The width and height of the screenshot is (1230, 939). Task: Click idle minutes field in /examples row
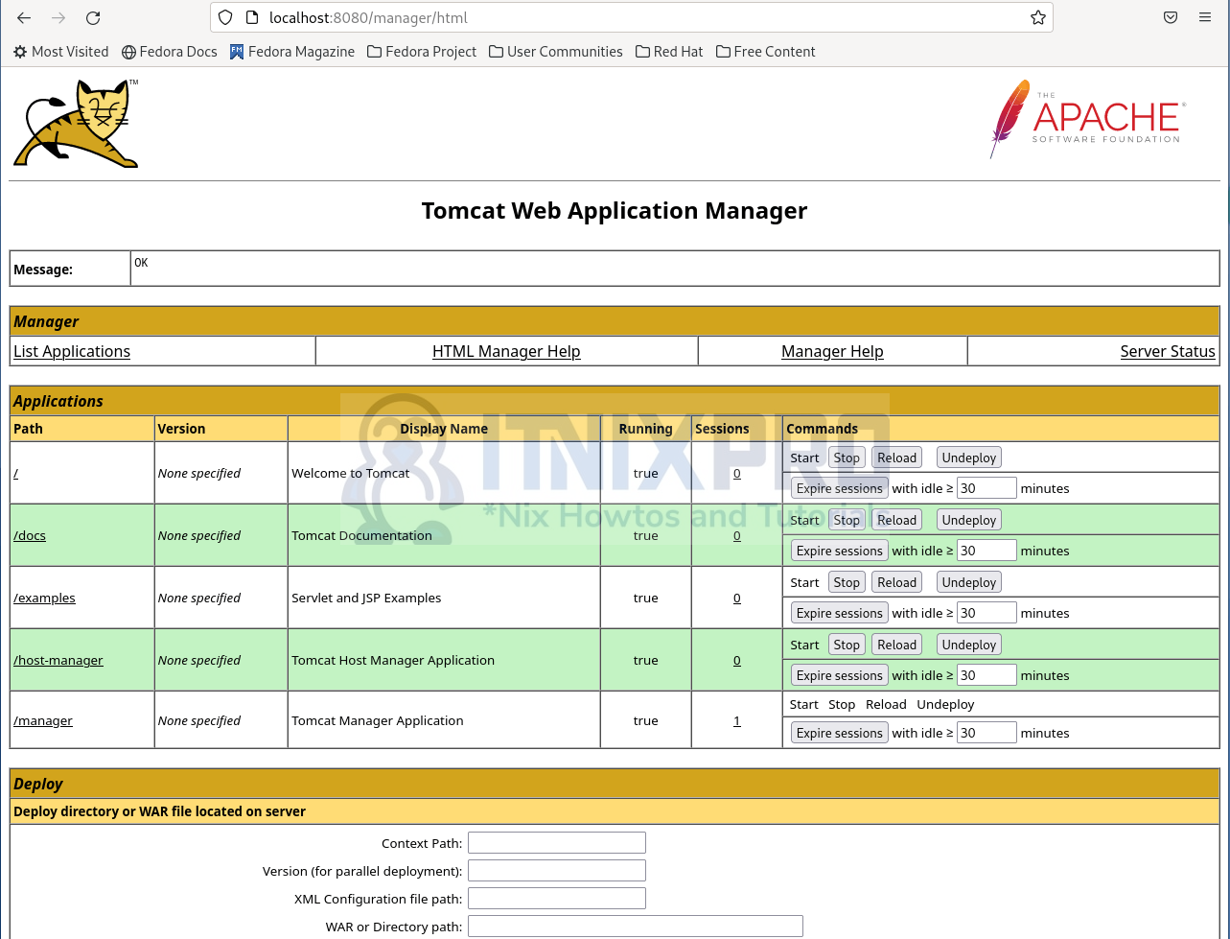pyautogui.click(x=986, y=613)
